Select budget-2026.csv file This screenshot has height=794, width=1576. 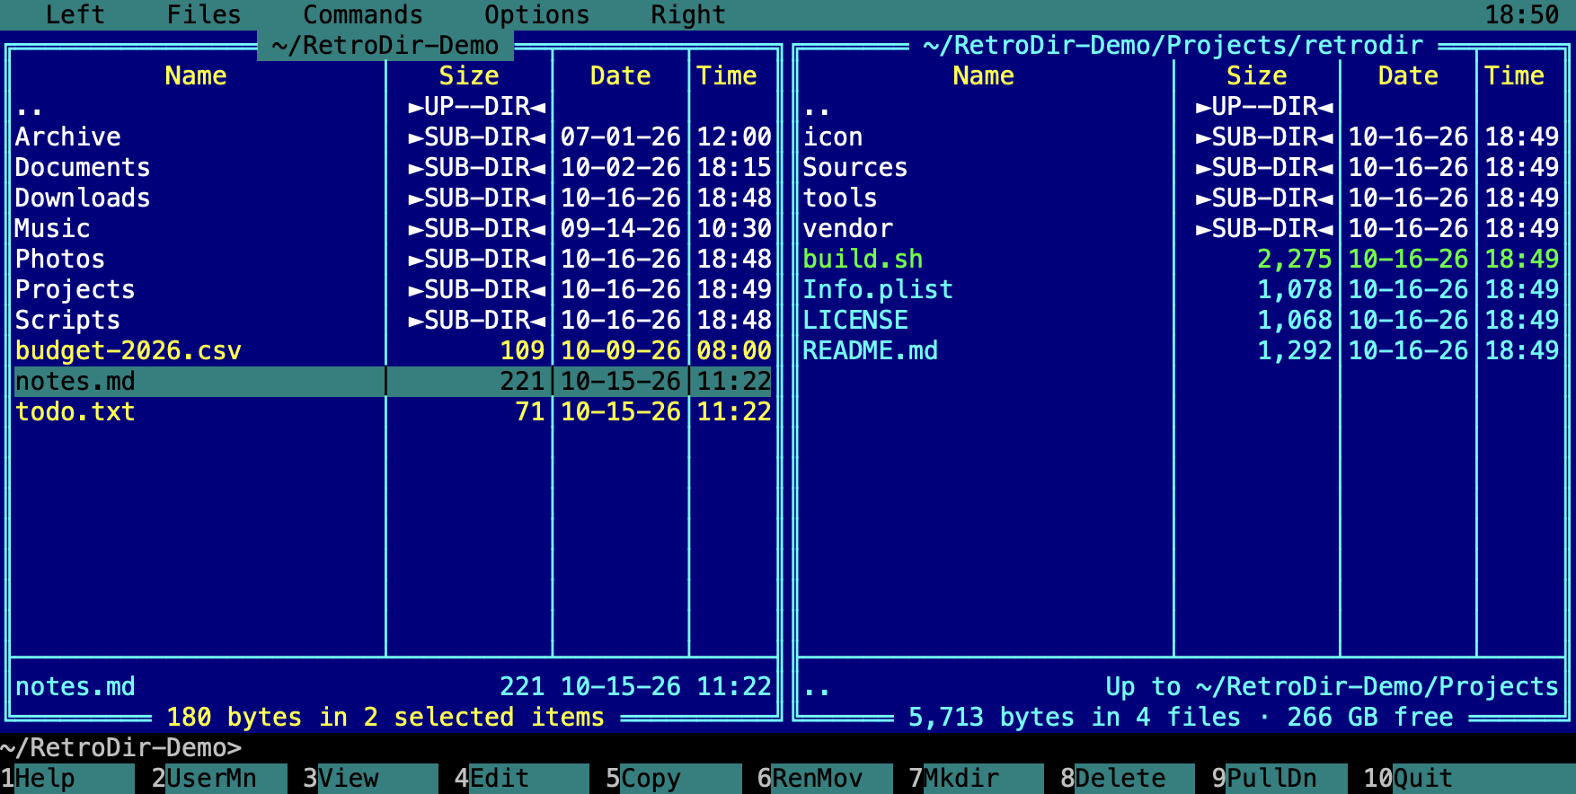pyautogui.click(x=393, y=350)
